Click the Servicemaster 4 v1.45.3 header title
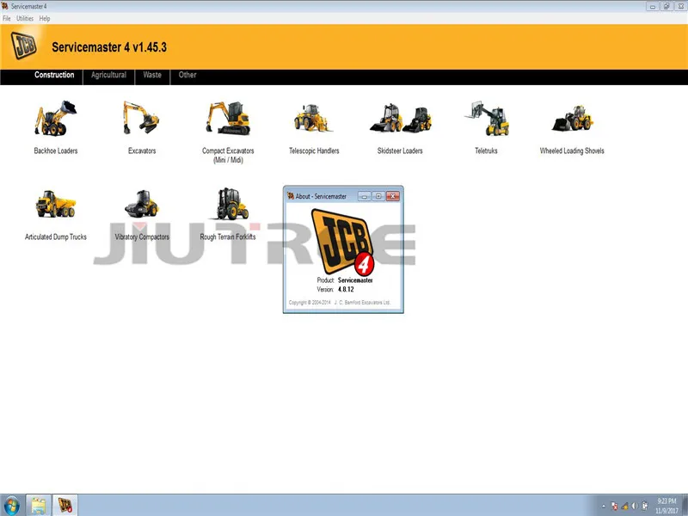688x516 pixels. coord(109,47)
